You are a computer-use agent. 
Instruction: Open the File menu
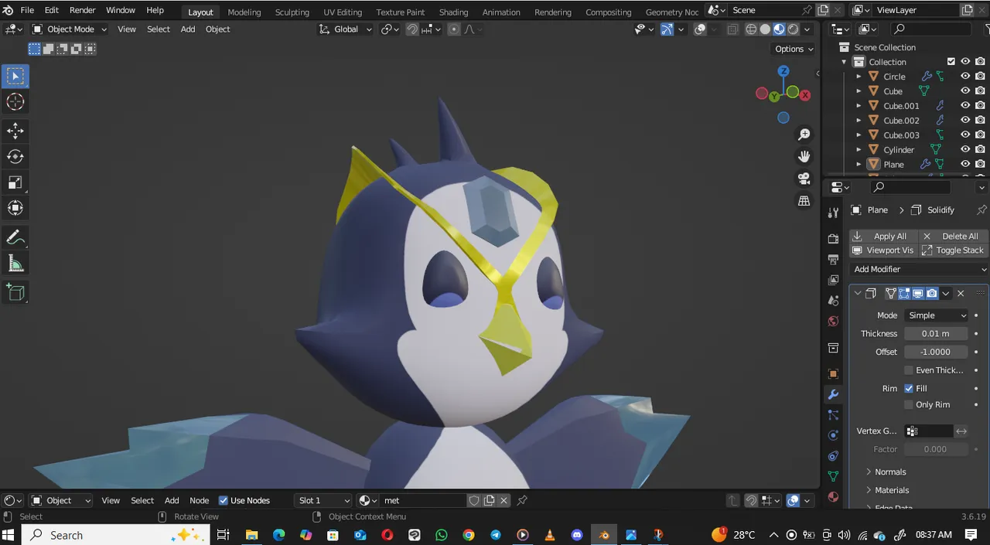(x=27, y=10)
